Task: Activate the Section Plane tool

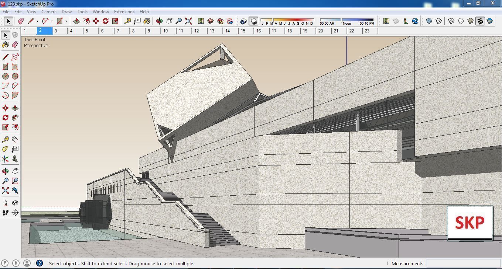Action: (x=15, y=213)
